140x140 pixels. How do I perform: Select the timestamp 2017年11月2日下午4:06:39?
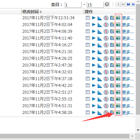pos(47,31)
